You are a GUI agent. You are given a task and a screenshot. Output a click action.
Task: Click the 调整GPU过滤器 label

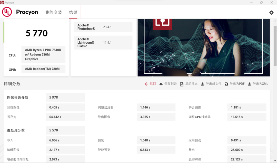point(200,117)
